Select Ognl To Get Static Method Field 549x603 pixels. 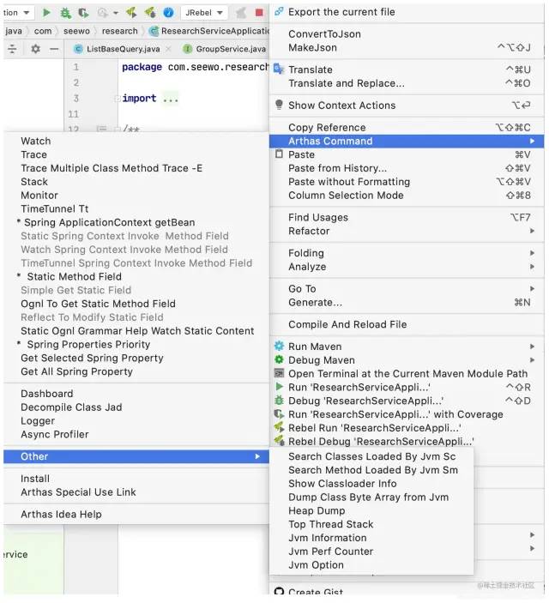(98, 305)
